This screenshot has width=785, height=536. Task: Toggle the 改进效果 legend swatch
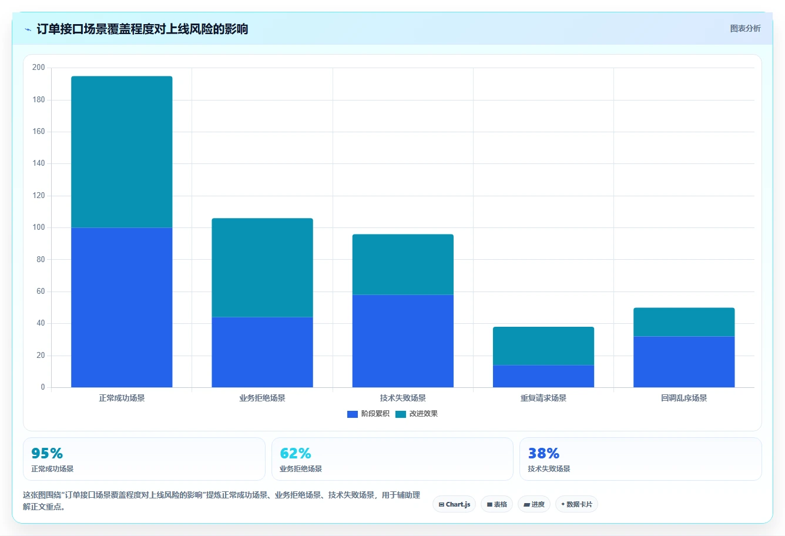(401, 414)
